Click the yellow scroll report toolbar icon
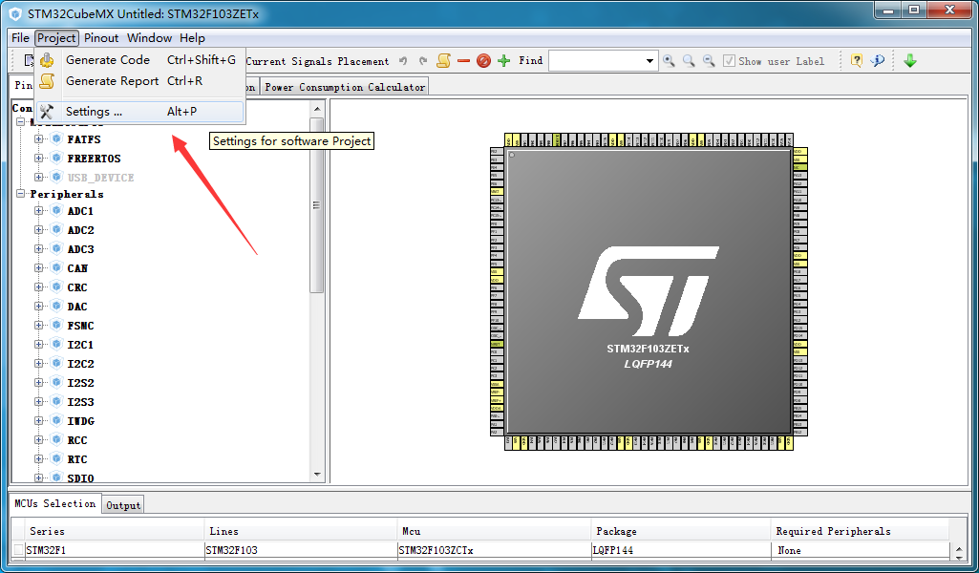This screenshot has height=573, width=979. coord(443,60)
